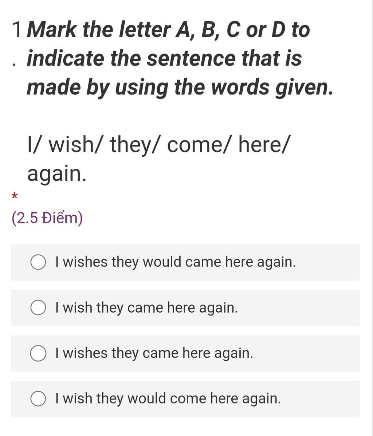The image size is (373, 436).
Task: Click the question number "1"
Action: coord(17,30)
